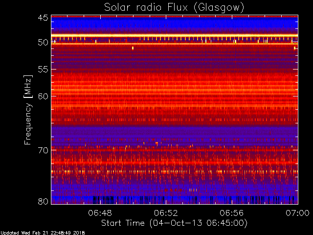
Task: Click the 06:52 time tick label
Action: click(166, 213)
